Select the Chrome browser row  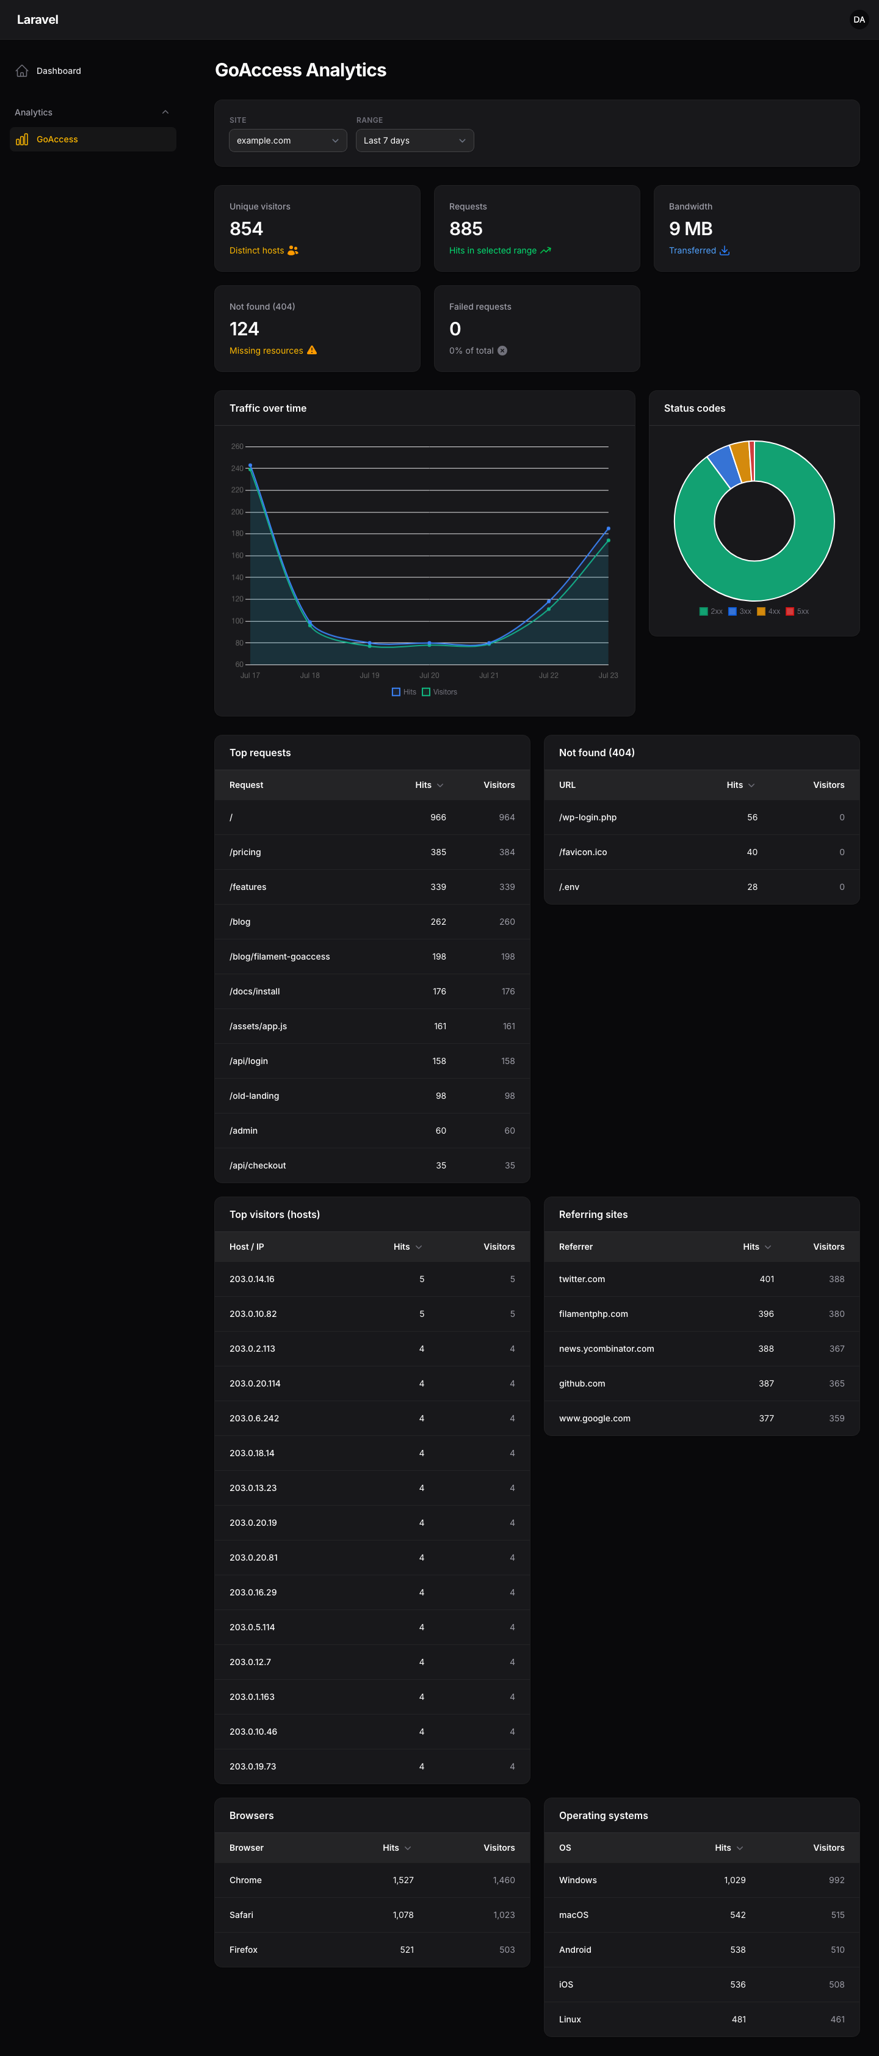click(x=372, y=1881)
